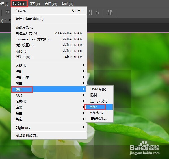This screenshot has width=169, height=159.
Task: Open 消失点(V)... filter
Action: coord(49,57)
